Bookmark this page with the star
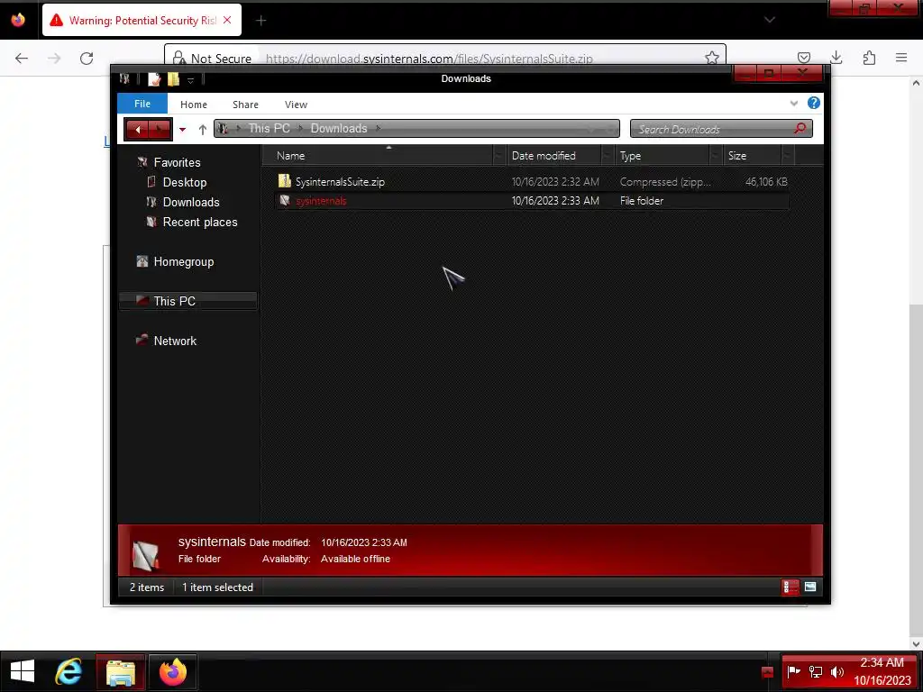Viewport: 923px width, 692px height. point(712,58)
